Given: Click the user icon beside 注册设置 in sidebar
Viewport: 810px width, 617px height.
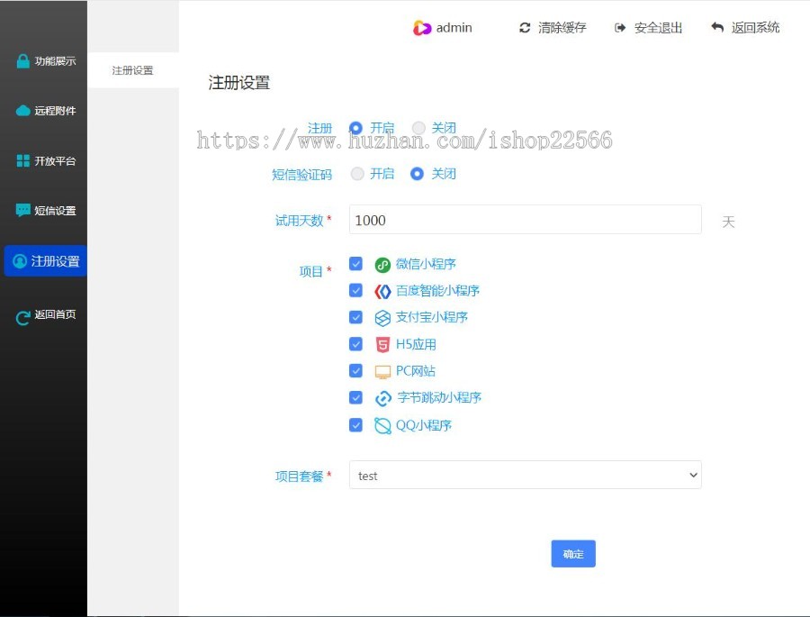Looking at the screenshot, I should (x=20, y=261).
